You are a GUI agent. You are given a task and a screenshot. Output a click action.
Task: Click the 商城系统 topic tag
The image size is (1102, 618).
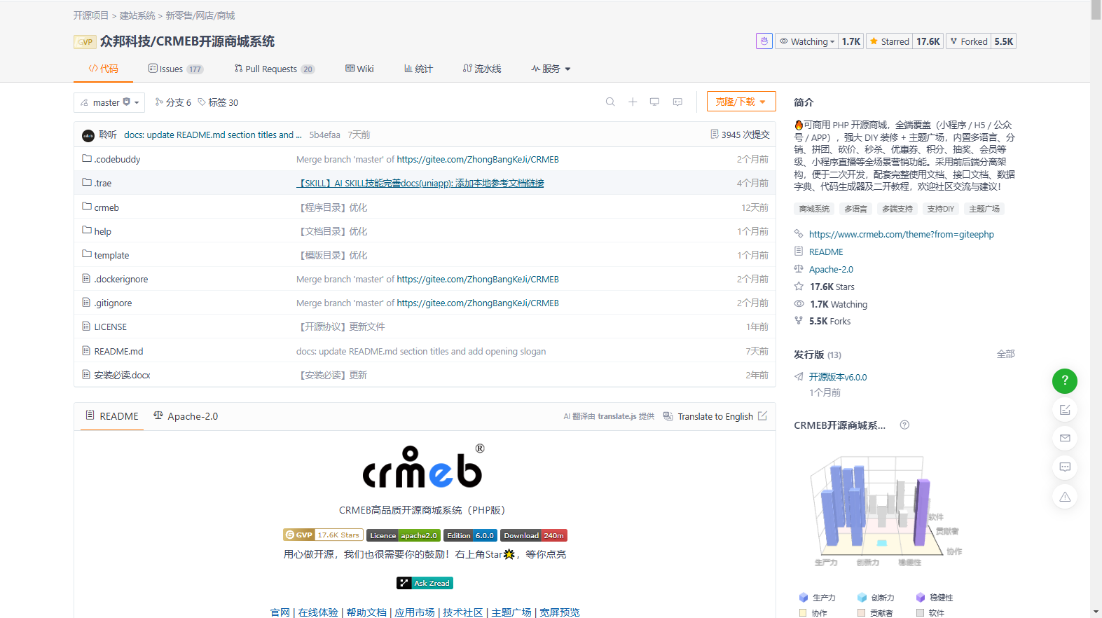click(x=814, y=209)
